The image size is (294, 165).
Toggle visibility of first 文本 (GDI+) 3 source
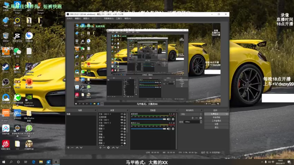click(x=122, y=114)
